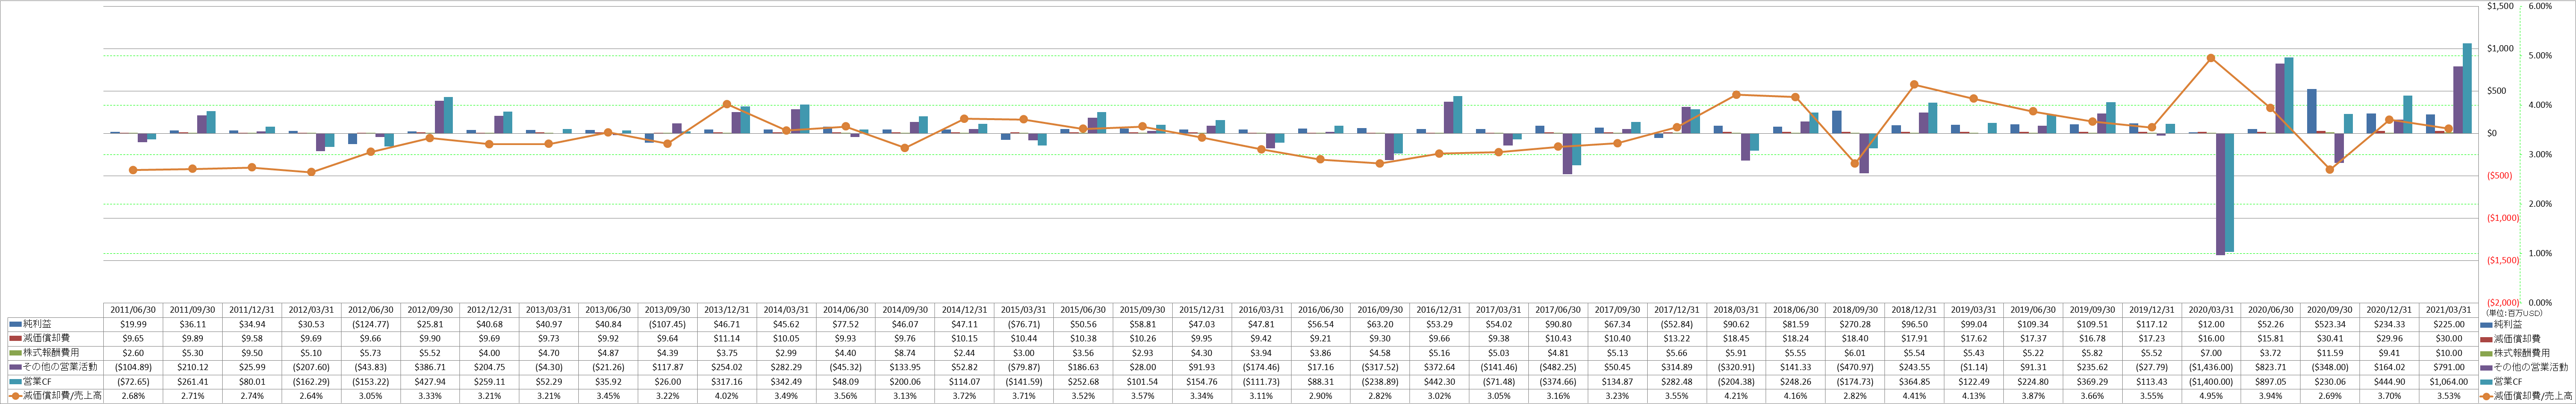Select the other operating activities cell ($104.89)
This screenshot has height=404, width=2576.
[x=133, y=367]
